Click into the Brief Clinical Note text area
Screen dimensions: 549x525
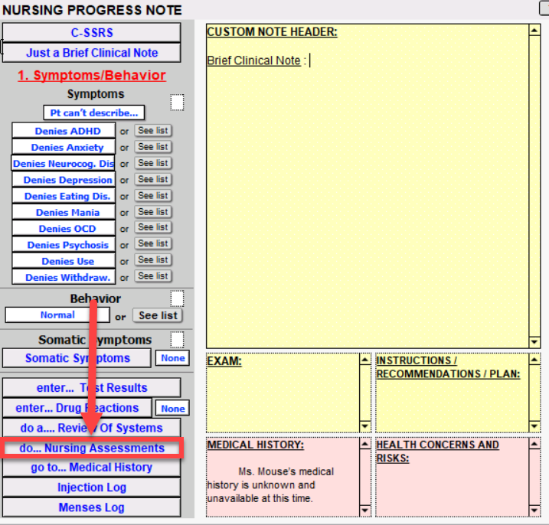click(x=368, y=191)
